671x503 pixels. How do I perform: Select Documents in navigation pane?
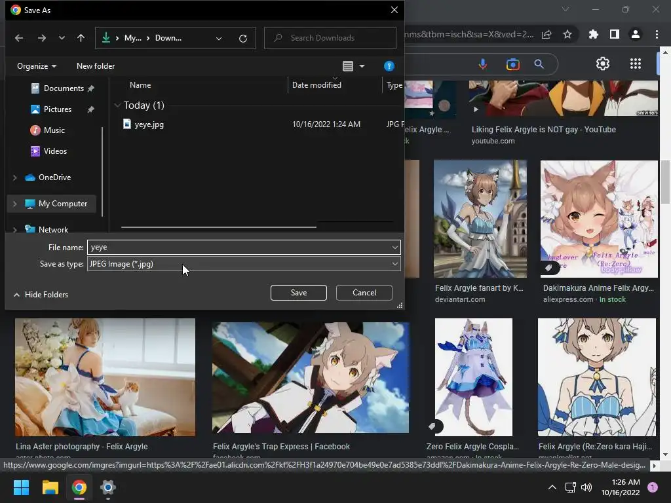click(x=64, y=88)
